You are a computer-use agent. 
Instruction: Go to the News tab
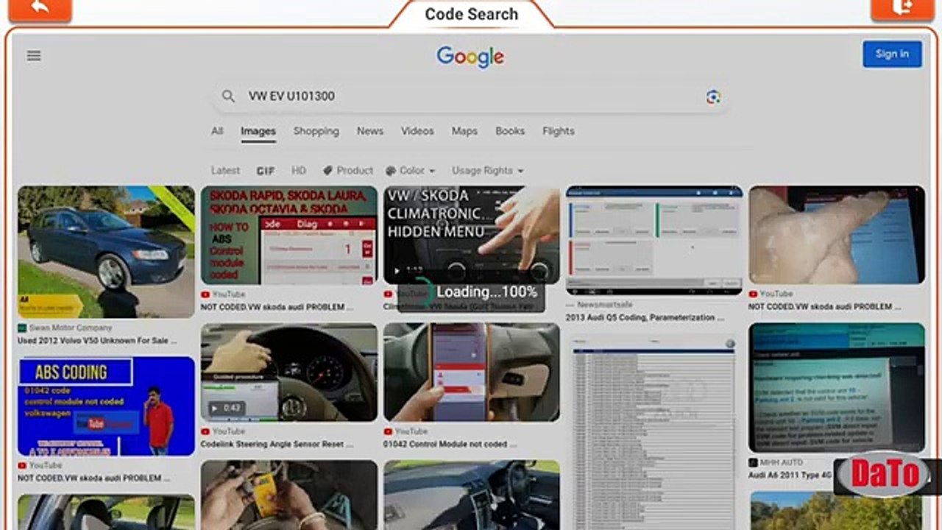pyautogui.click(x=370, y=131)
